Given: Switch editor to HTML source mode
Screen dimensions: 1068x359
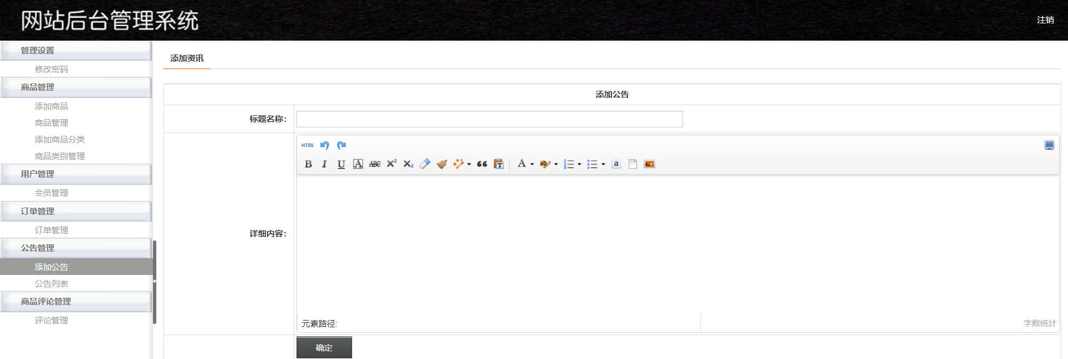Looking at the screenshot, I should pos(308,145).
